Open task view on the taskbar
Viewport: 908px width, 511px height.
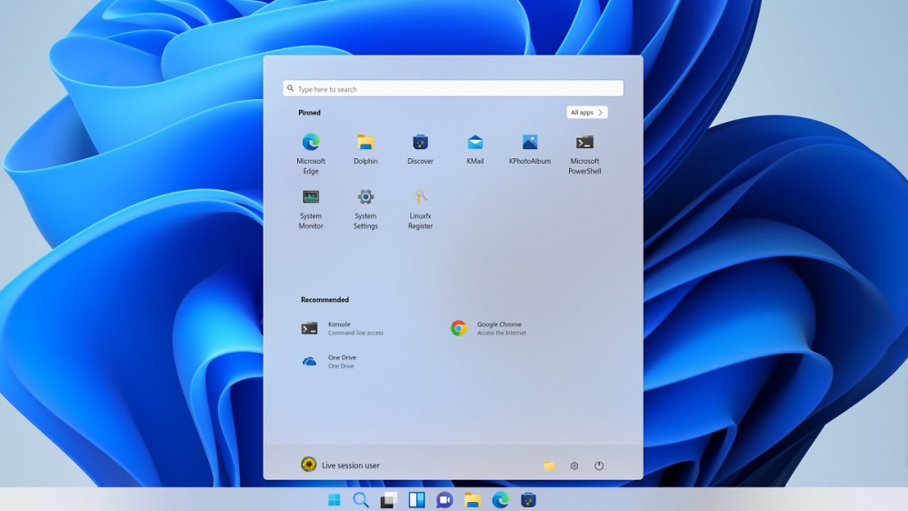point(389,500)
